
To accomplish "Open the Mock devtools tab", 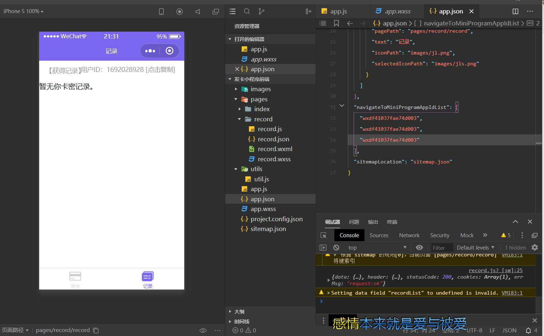I will pos(467,235).
